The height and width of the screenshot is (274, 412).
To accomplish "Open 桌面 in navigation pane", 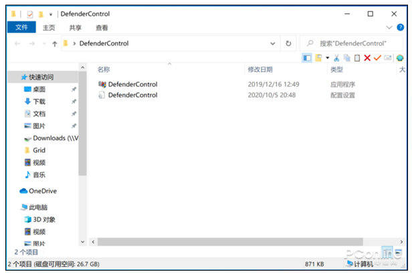I will click(x=39, y=90).
